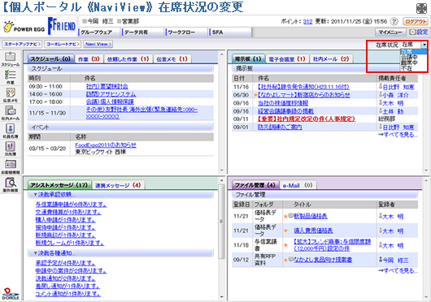Open the SFA menu
431x302 pixels.
(230, 32)
